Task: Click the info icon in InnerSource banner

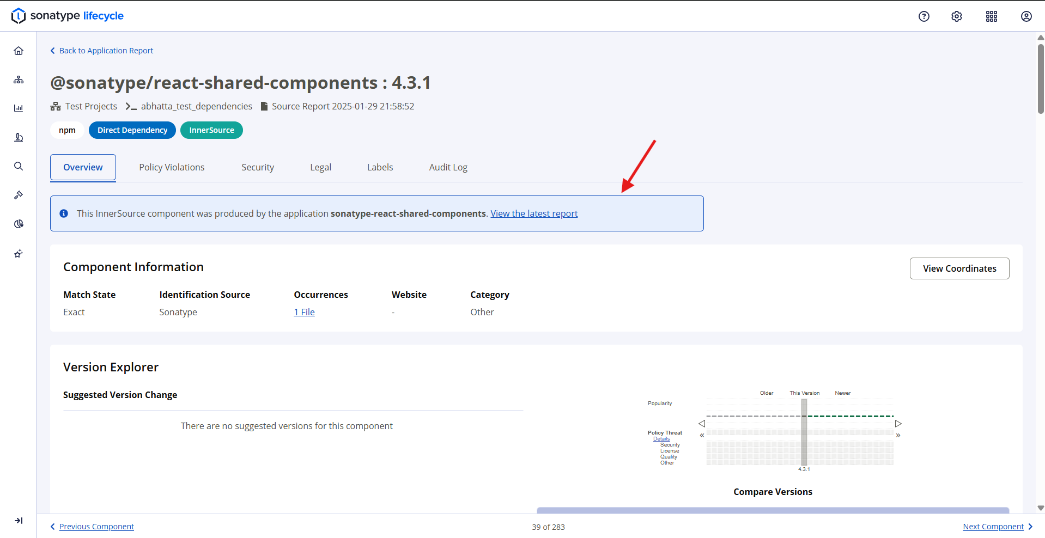Action: (64, 213)
